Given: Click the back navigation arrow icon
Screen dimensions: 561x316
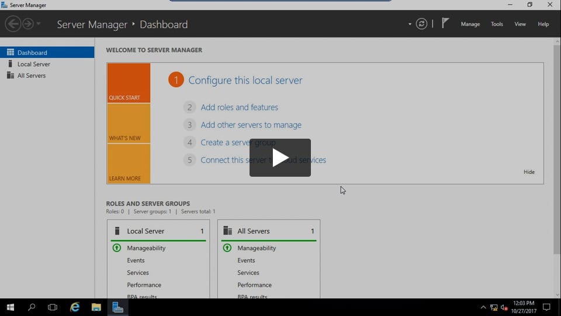Looking at the screenshot, I should point(13,24).
